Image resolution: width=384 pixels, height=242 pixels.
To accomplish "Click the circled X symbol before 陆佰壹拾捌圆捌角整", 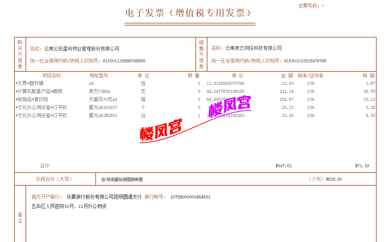I will point(103,180).
